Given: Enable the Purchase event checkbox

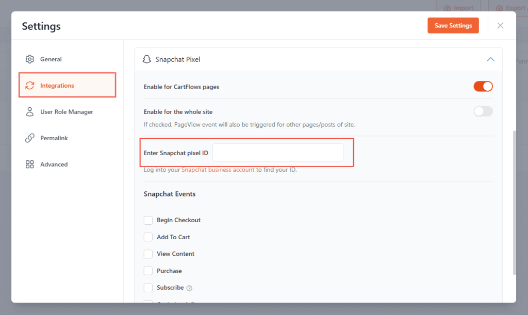Looking at the screenshot, I should [x=148, y=271].
